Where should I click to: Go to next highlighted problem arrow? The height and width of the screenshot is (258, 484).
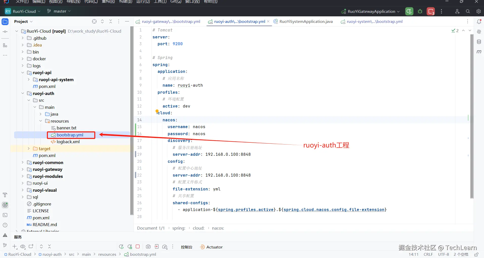pos(470,30)
